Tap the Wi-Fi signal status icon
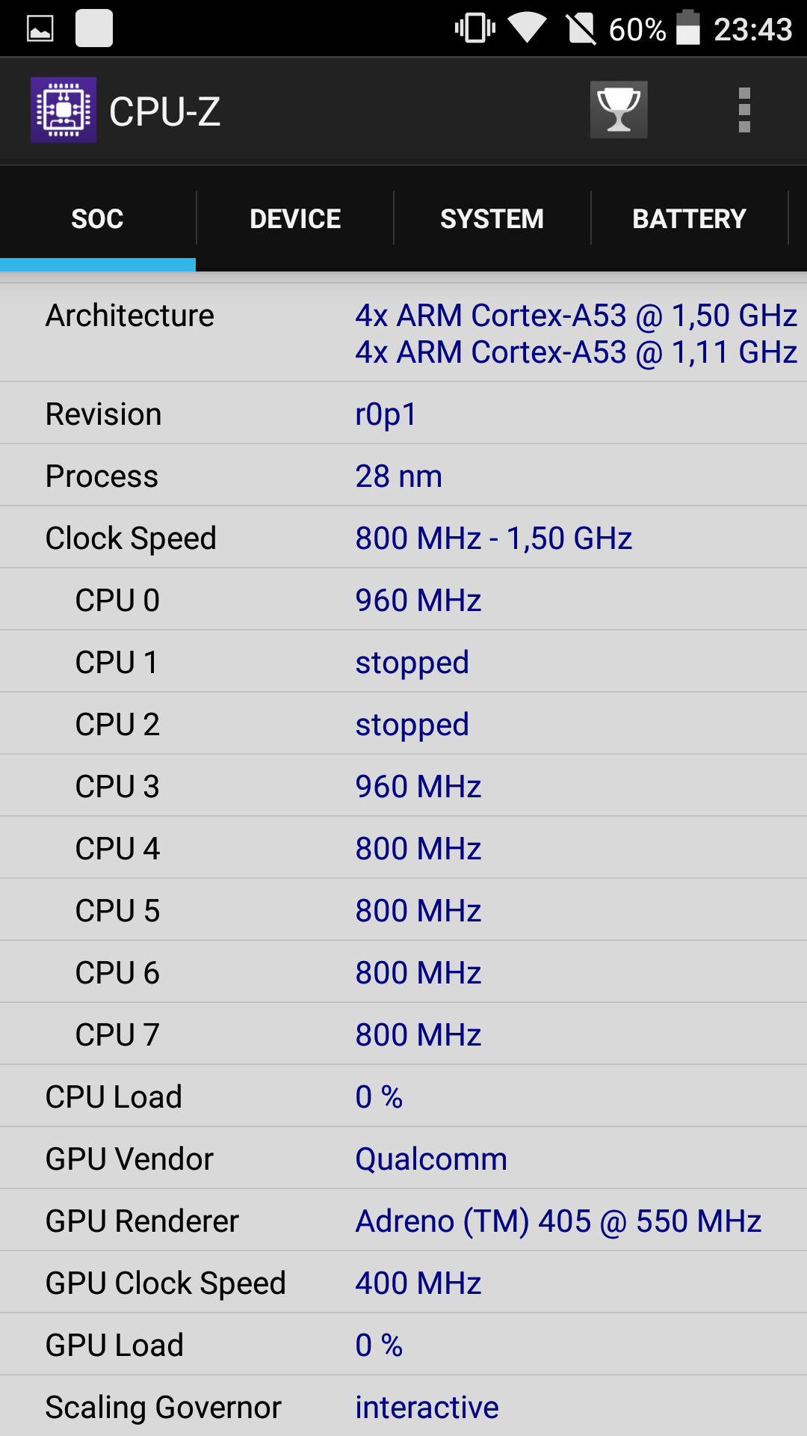 coord(528,28)
